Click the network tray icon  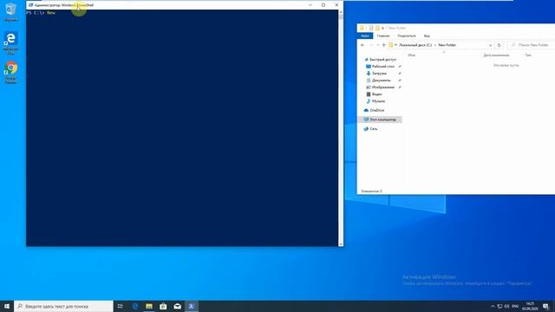[x=499, y=306]
